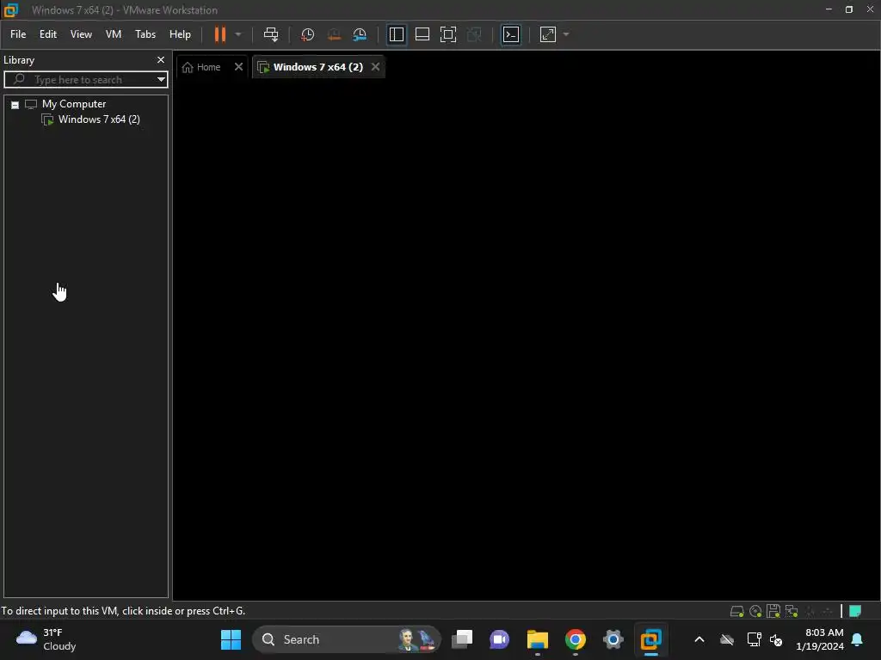Enter full screen mode
Image resolution: width=881 pixels, height=660 pixels.
click(x=447, y=34)
